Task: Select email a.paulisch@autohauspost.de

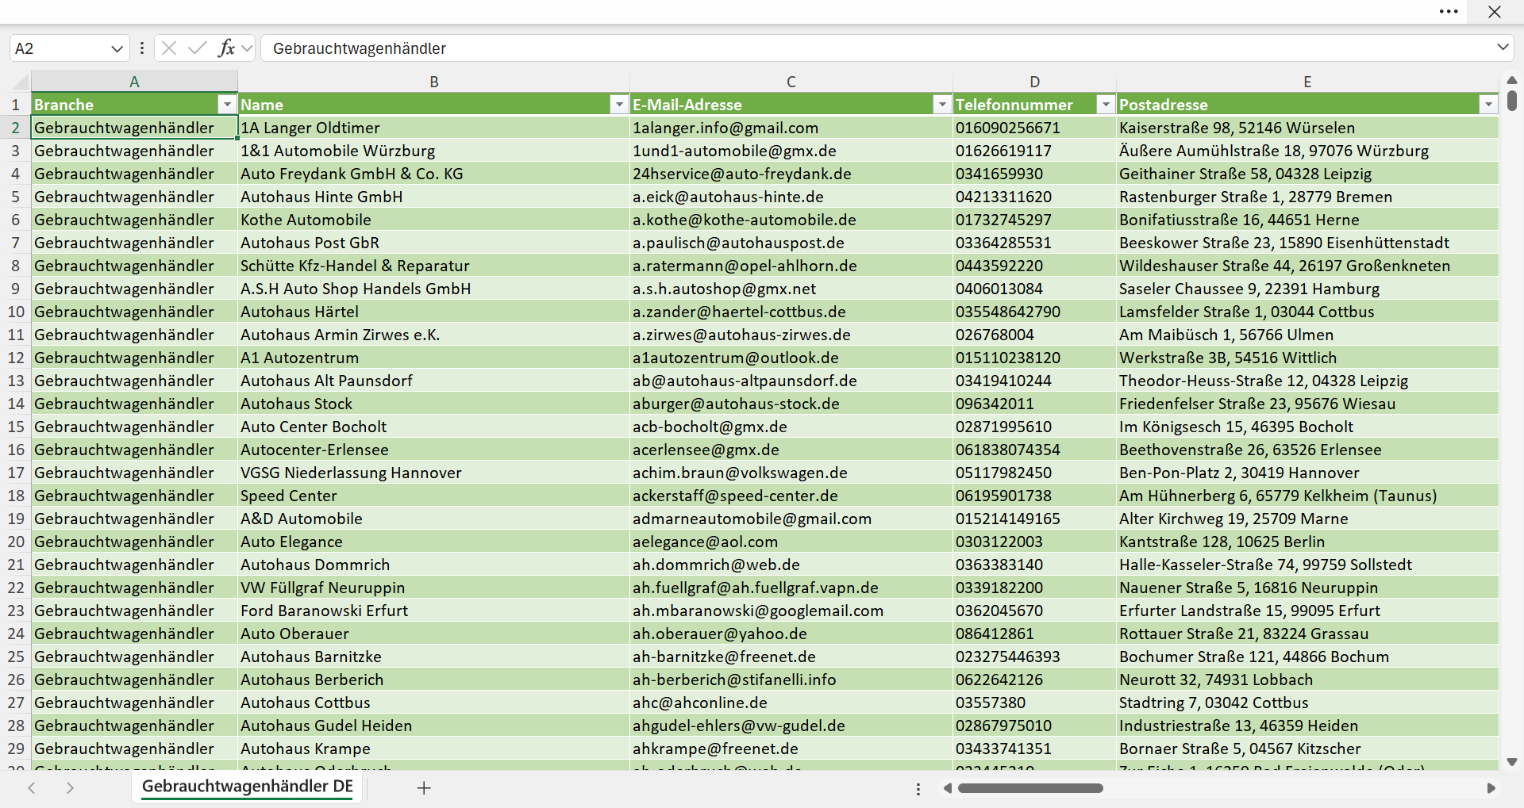Action: tap(791, 243)
